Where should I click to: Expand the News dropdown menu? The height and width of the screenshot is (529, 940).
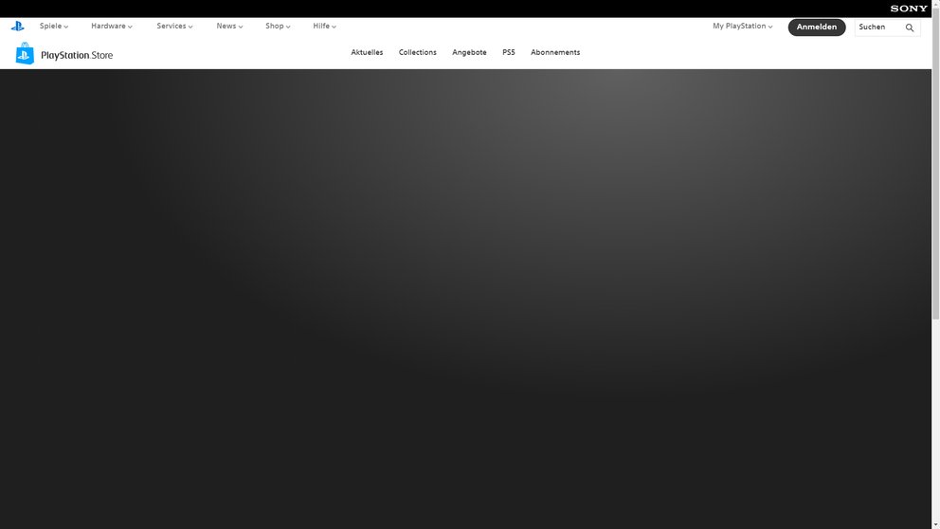pyautogui.click(x=229, y=27)
